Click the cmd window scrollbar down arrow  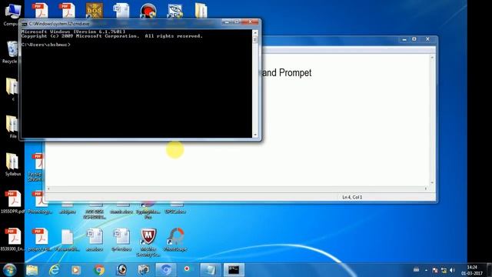255,135
